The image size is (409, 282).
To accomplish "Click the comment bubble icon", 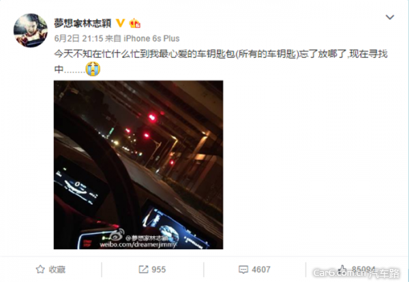I will click(x=243, y=270).
